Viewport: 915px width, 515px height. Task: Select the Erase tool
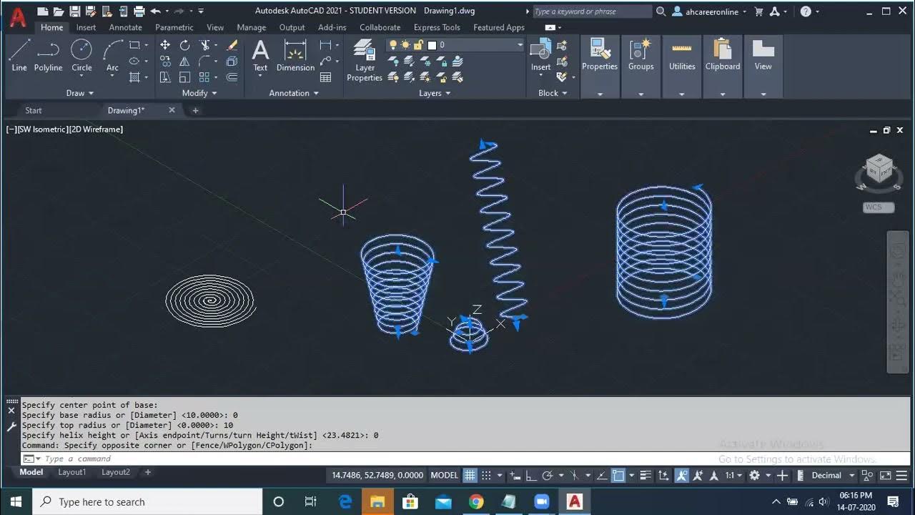[x=232, y=45]
